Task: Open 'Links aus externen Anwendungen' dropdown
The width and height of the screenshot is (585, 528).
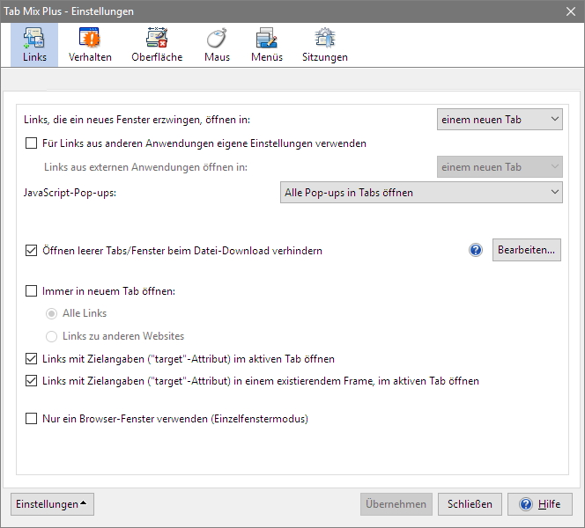Action: [500, 167]
